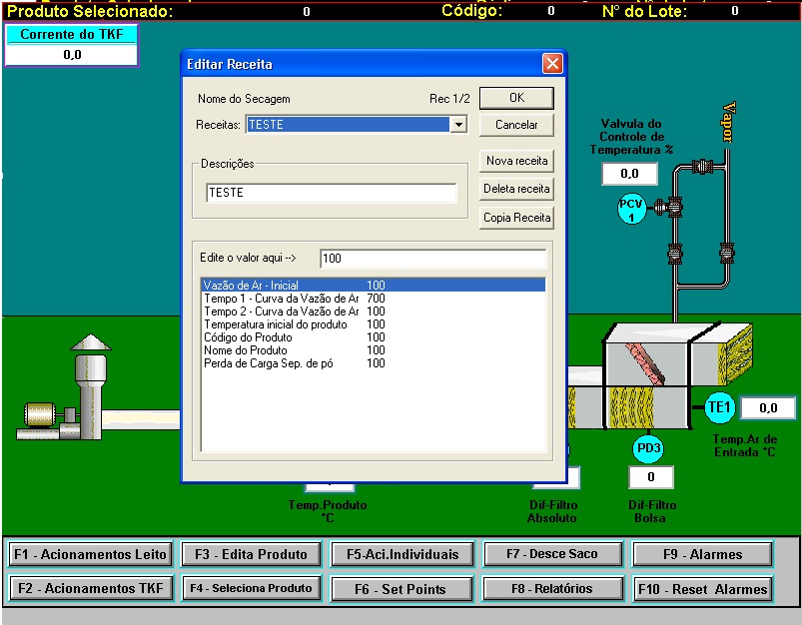Click the Deleta receita button
802x625 pixels.
(x=516, y=189)
